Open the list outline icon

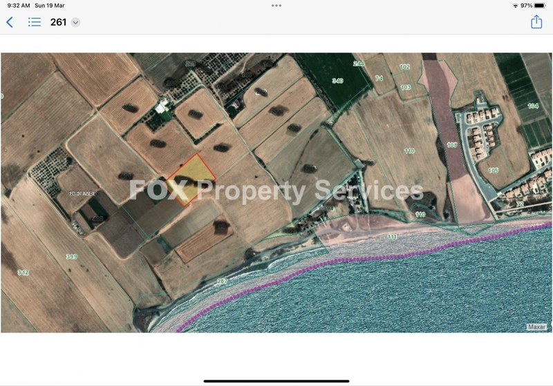click(x=35, y=22)
